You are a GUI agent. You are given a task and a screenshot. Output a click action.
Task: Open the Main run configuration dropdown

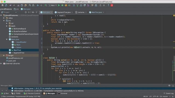click(x=53, y=5)
